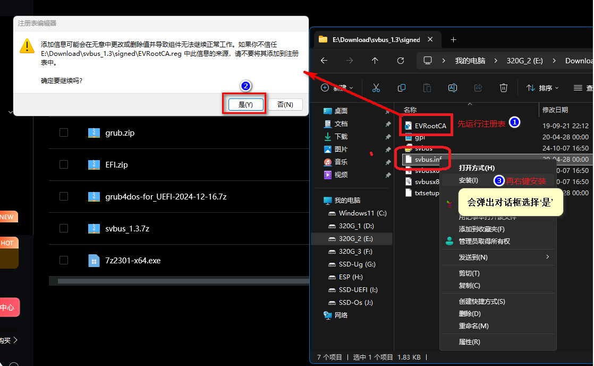Viewport: 594px width, 366px height.
Task: Click the Share icon in Explorer toolbar
Action: [478, 88]
